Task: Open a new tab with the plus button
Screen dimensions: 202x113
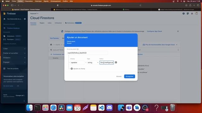Action: click(194, 5)
